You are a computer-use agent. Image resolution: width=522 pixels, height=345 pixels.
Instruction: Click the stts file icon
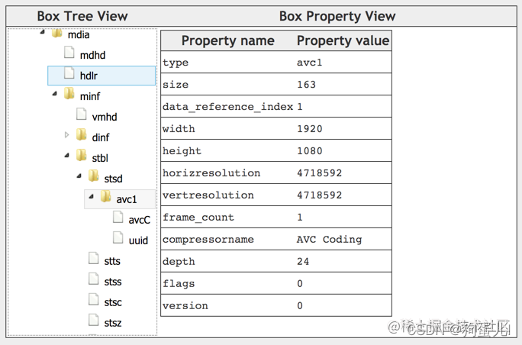tap(94, 259)
